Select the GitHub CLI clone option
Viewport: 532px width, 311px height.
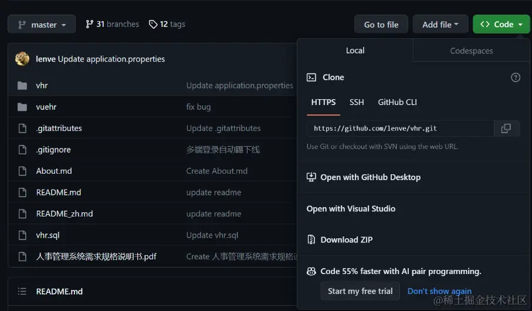point(397,102)
